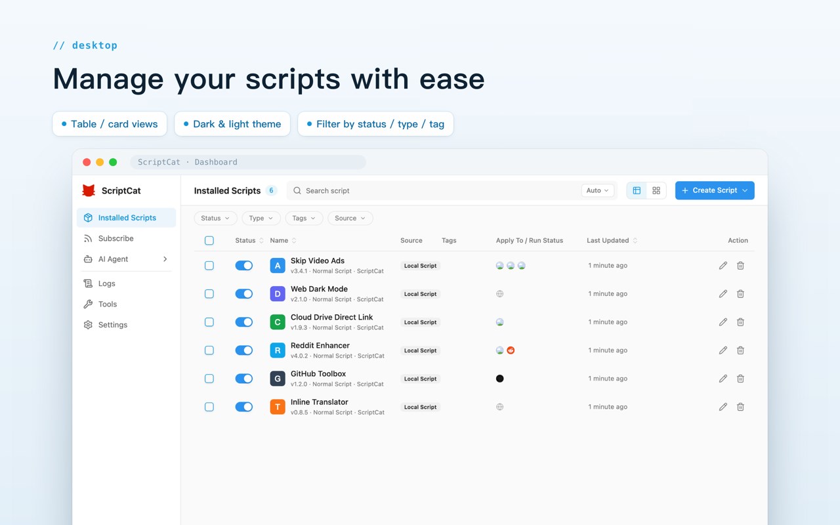Screen dimensions: 840x525
Task: Open the Logs sidebar page
Action: (x=127, y=283)
